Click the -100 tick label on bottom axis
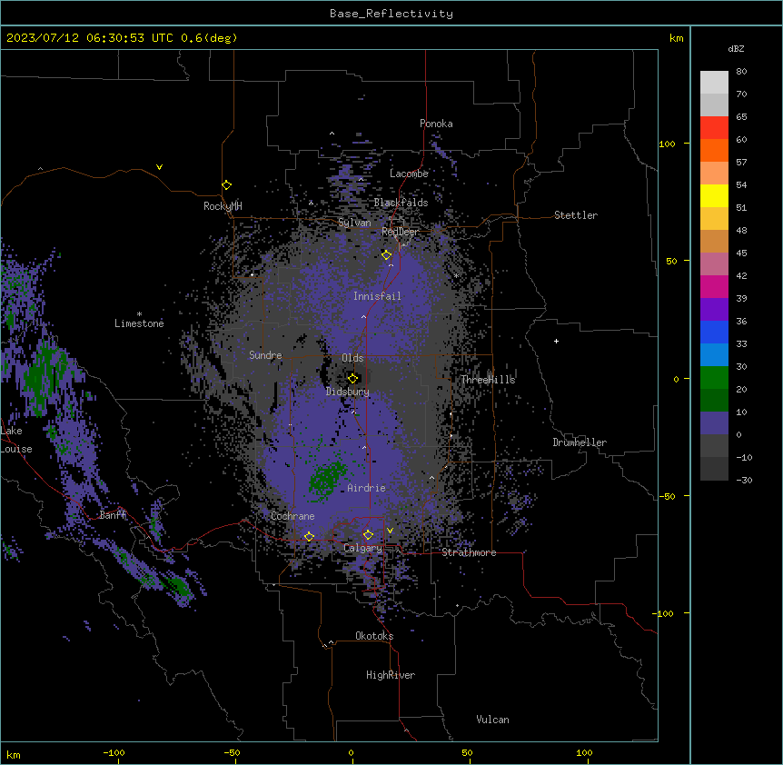The width and height of the screenshot is (783, 765). coord(114,753)
